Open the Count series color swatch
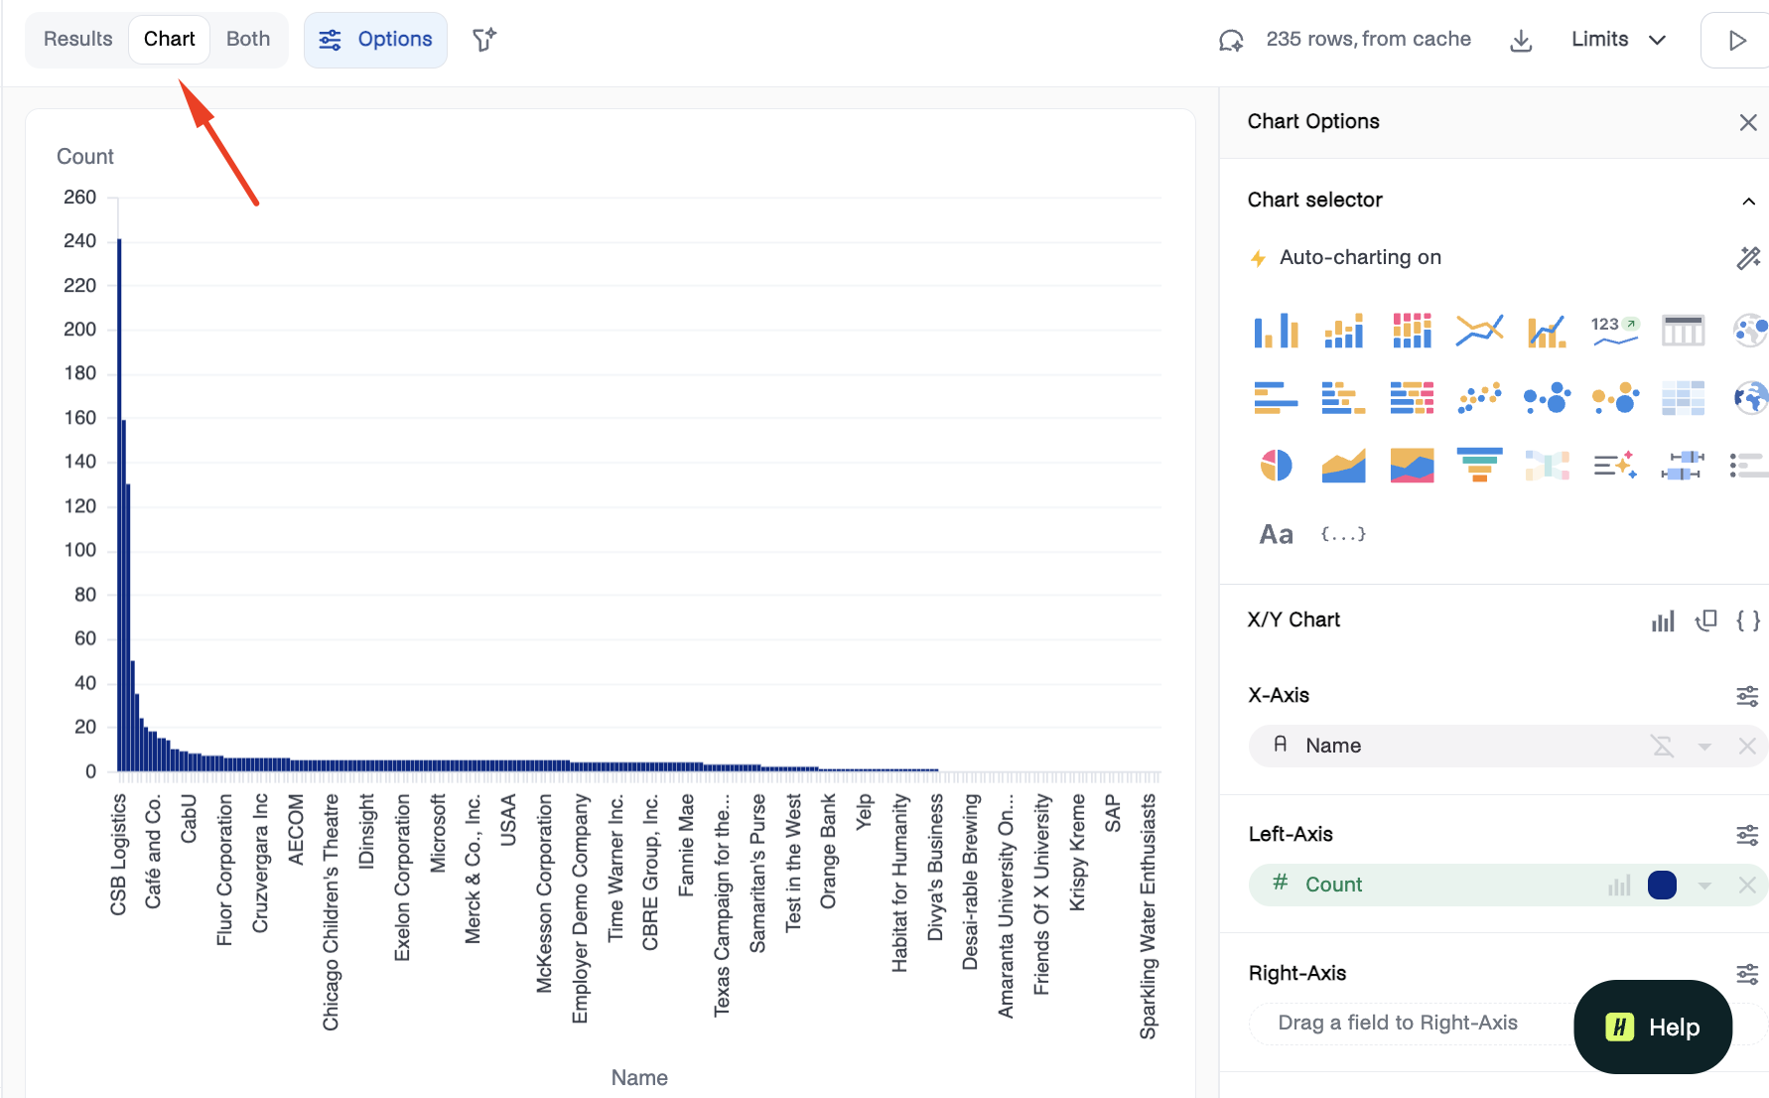The image size is (1769, 1098). 1662,885
